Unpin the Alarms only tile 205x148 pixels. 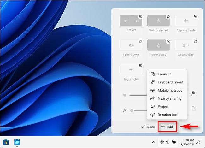168,41
